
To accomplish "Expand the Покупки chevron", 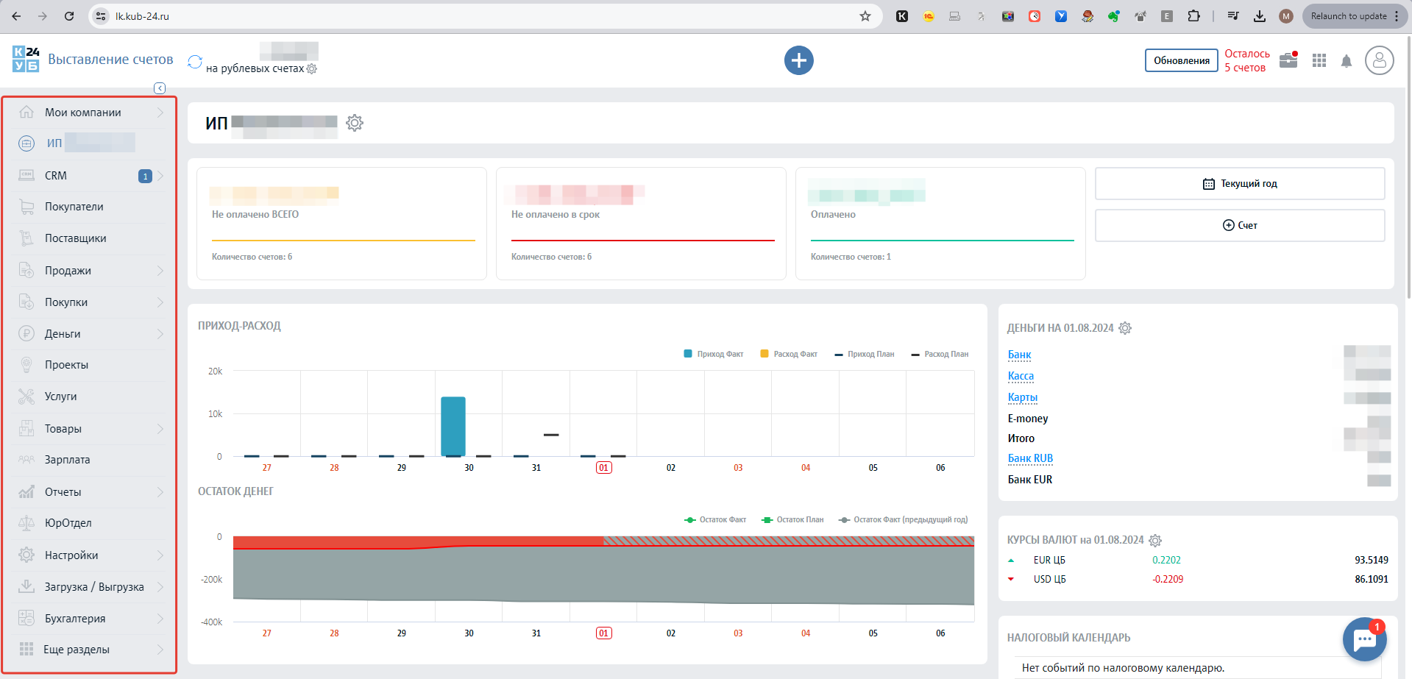I will 160,302.
